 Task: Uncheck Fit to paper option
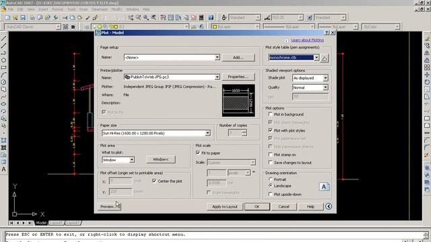[x=198, y=153]
